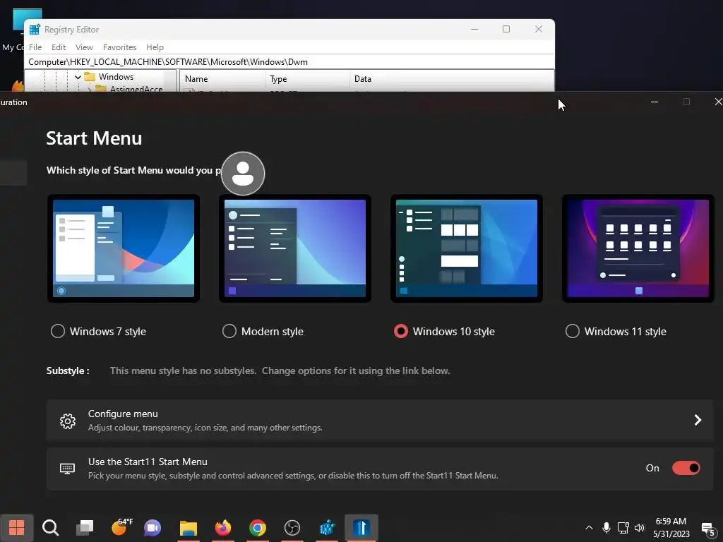Open the Windows Start button on taskbar
The height and width of the screenshot is (542, 723).
17,528
